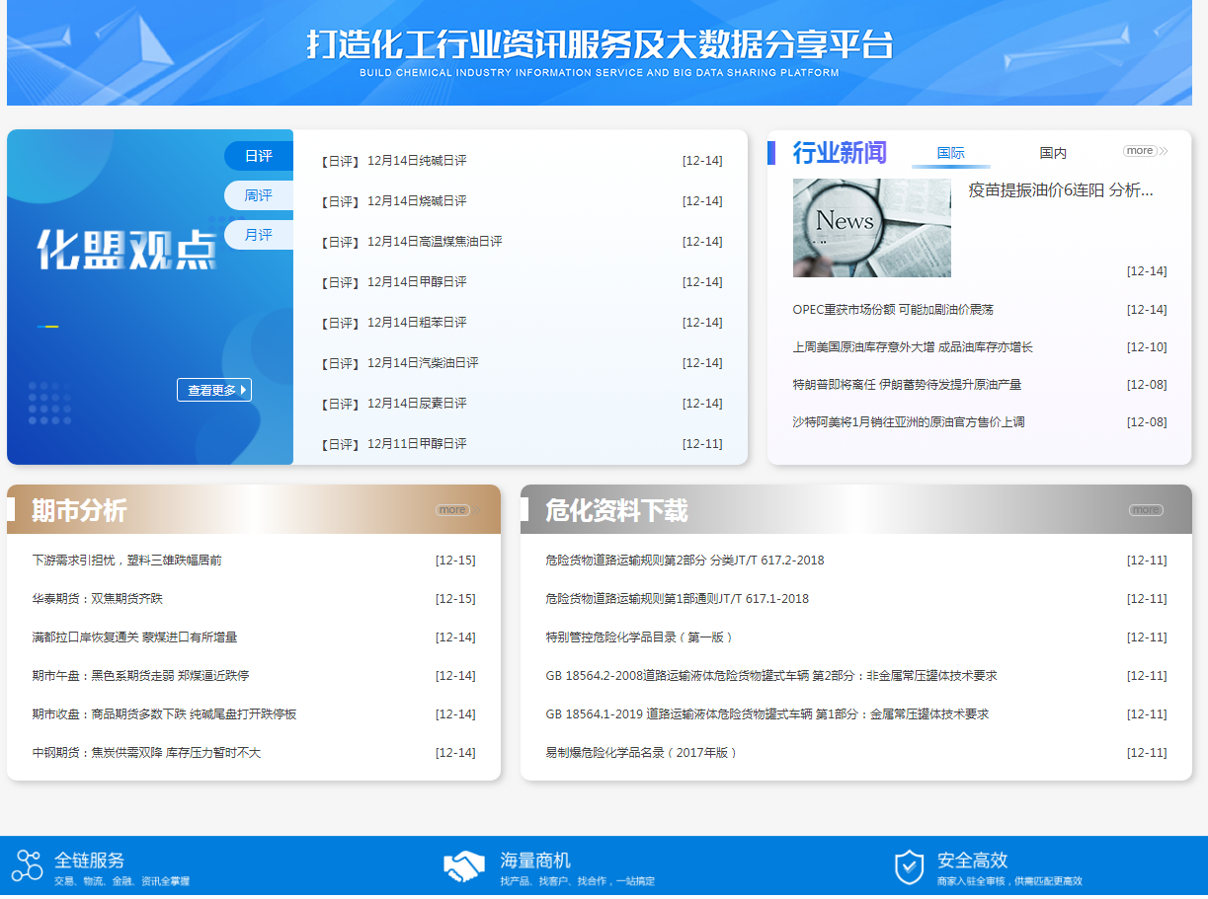
Task: Click the 安全高效 shield icon
Action: (909, 866)
